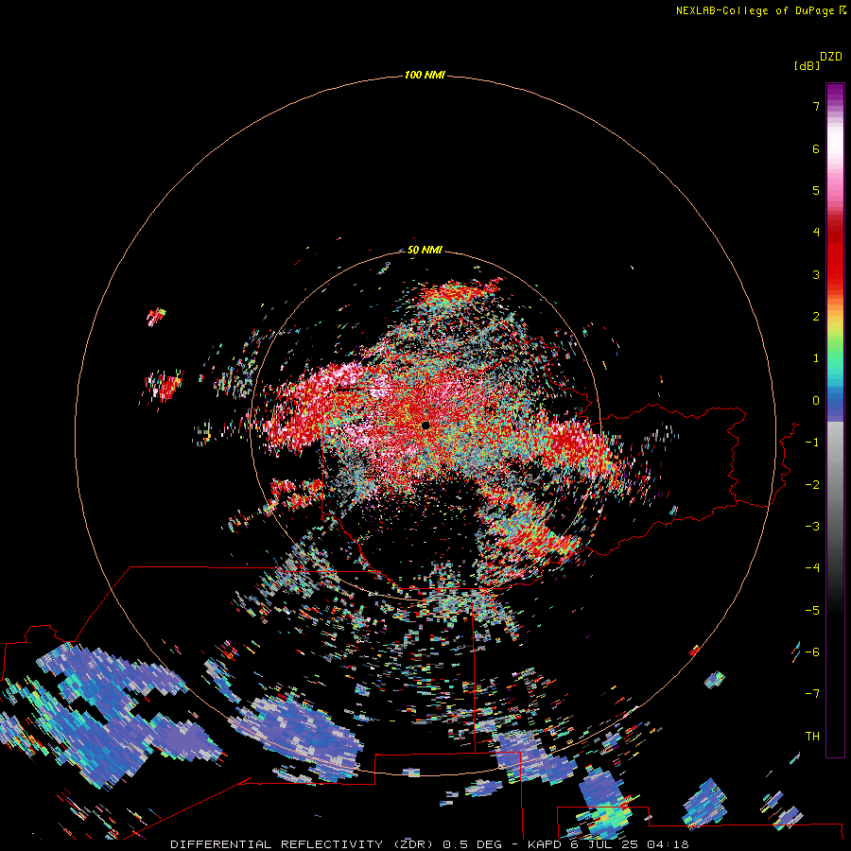The width and height of the screenshot is (851, 851).
Task: Click the 1 value on the dB scale
Action: [816, 358]
